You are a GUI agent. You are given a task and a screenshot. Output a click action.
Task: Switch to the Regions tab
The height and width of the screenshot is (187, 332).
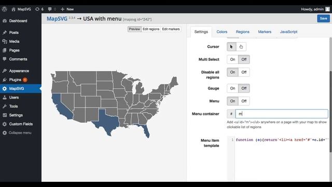[243, 32]
